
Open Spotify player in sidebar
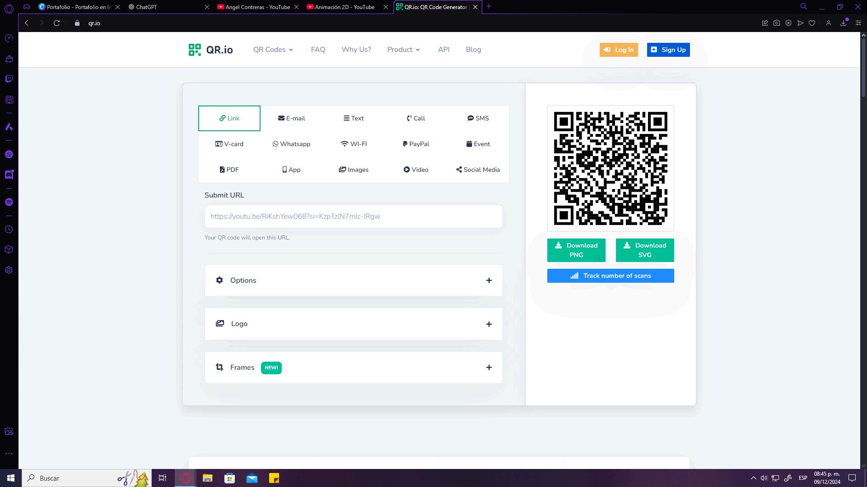tap(9, 202)
